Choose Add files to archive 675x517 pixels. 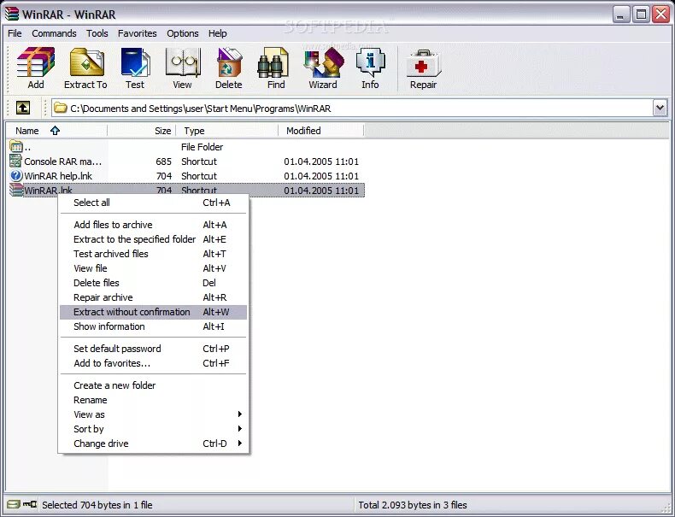153,225
